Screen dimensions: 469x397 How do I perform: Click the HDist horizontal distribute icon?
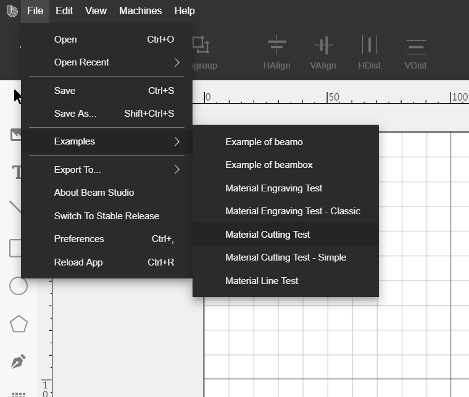pos(369,46)
